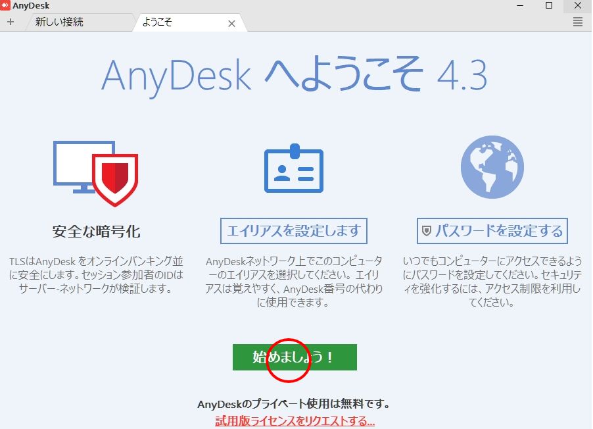Click the globe icon
This screenshot has height=429, width=593.
click(492, 167)
